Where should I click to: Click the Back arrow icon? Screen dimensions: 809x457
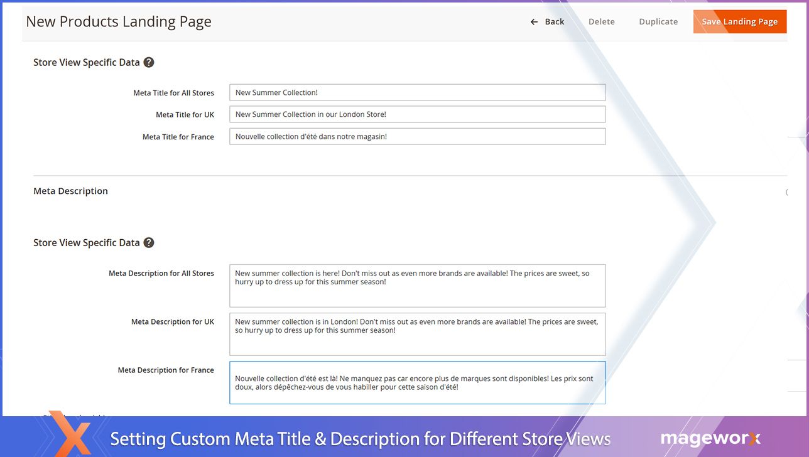(x=533, y=21)
